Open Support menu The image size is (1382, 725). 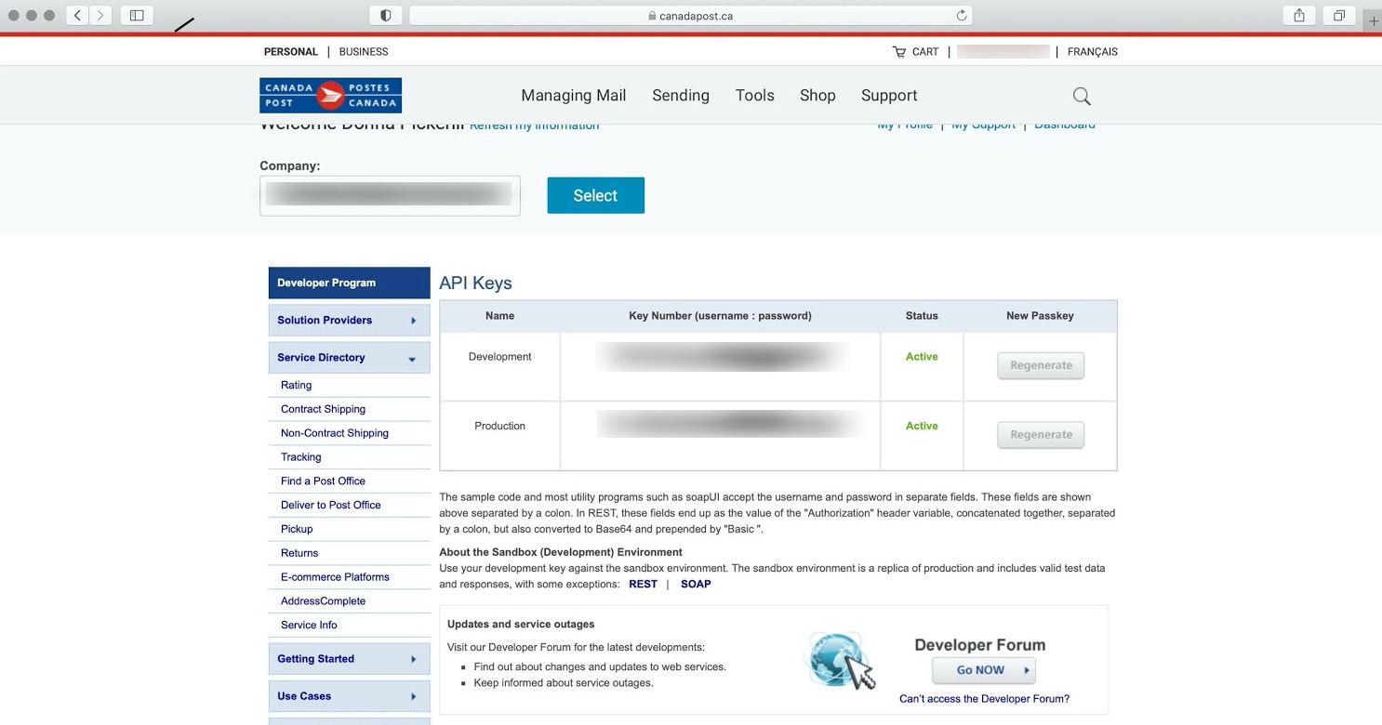889,95
